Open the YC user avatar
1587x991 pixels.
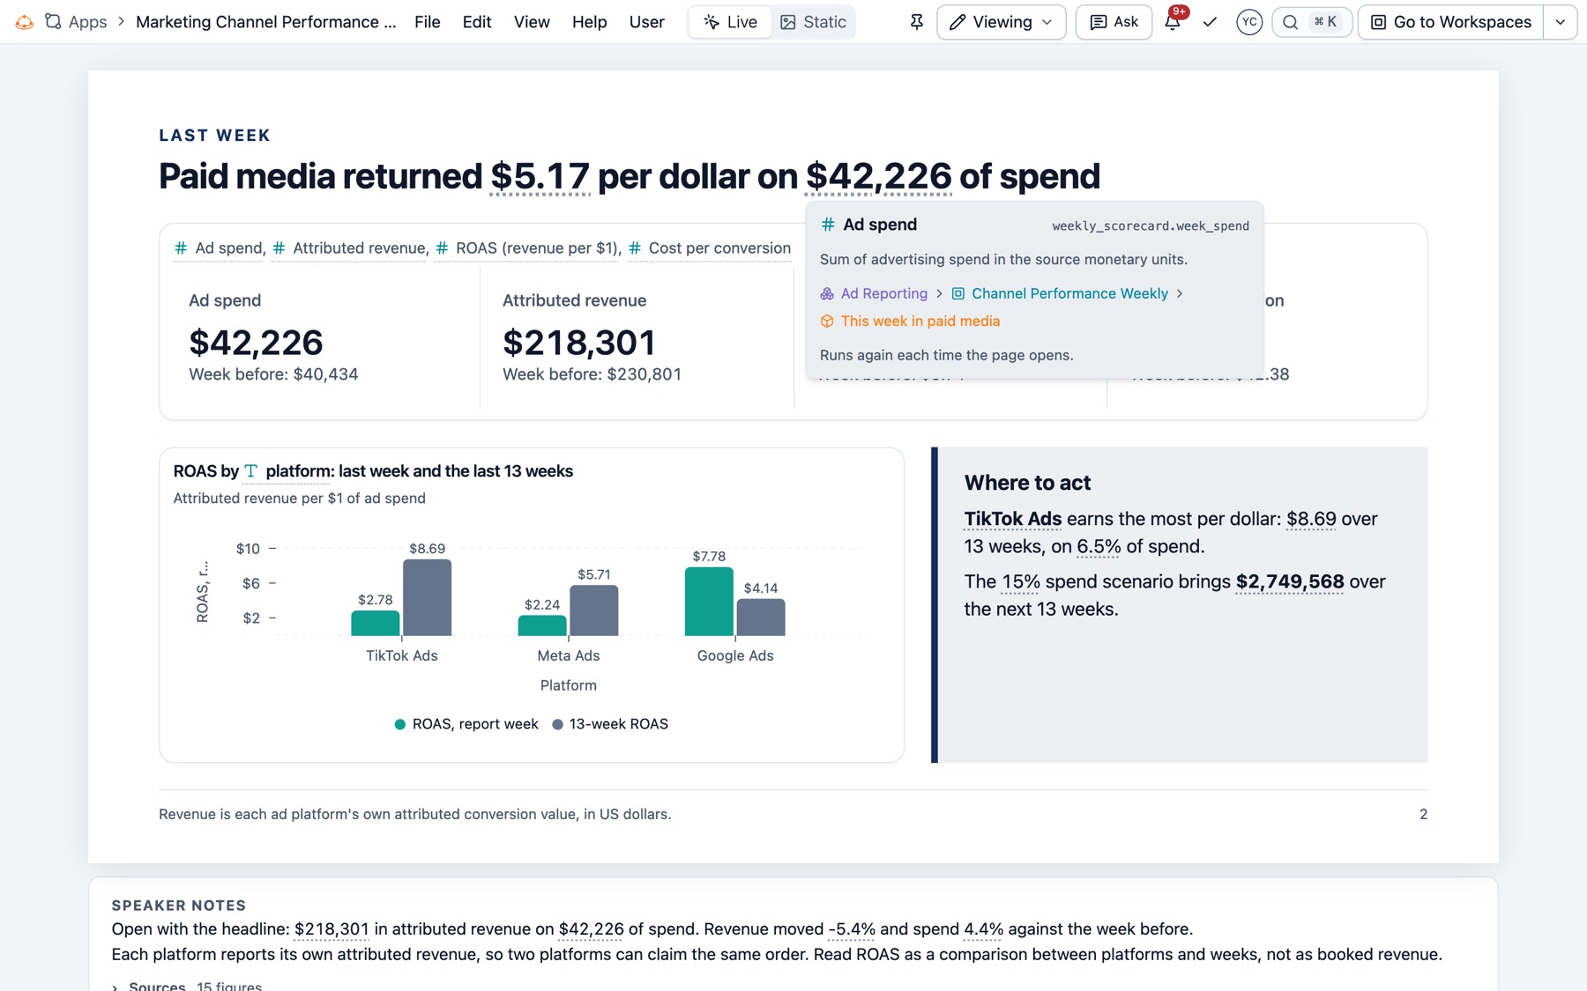(1249, 22)
